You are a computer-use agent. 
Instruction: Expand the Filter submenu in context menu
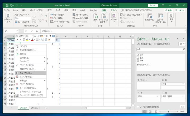31,61
